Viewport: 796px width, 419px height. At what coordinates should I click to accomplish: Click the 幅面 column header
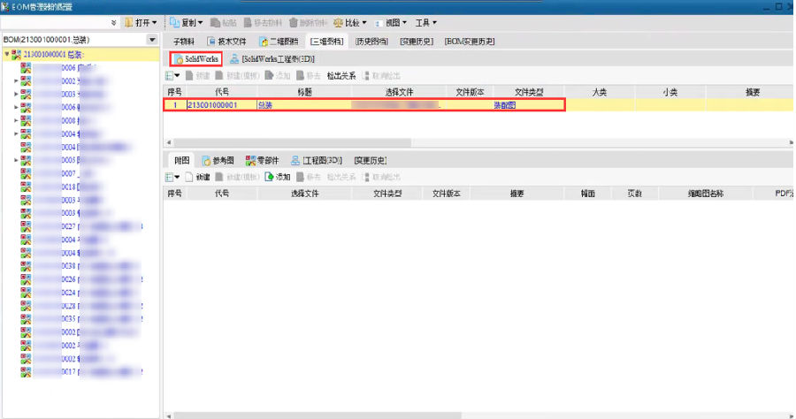587,194
